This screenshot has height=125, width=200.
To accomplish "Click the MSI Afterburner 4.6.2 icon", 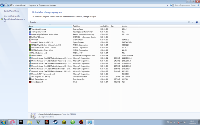I will tap(30, 53).
